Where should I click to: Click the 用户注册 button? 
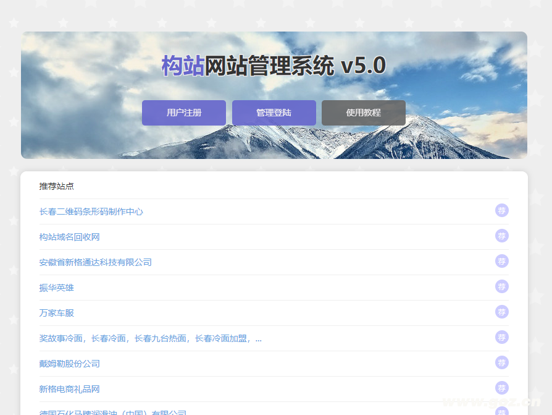pos(183,113)
